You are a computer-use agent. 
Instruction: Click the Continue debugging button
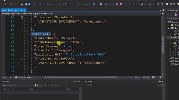tap(84, 4)
